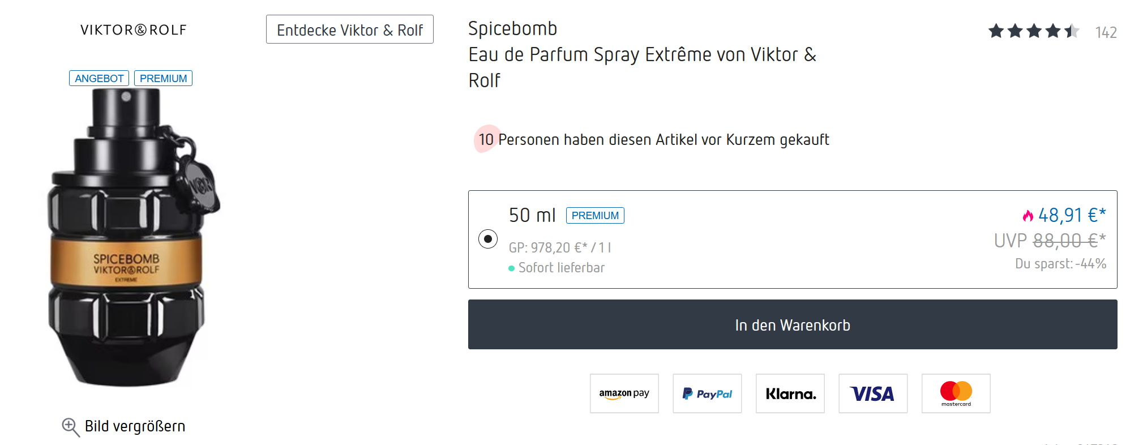Click the Spicebomb product title
The width and height of the screenshot is (1143, 445).
coord(513,28)
